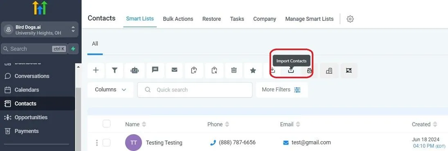Open the Testing Testing contact name
Screen dimensions: 448x151
(x=164, y=142)
